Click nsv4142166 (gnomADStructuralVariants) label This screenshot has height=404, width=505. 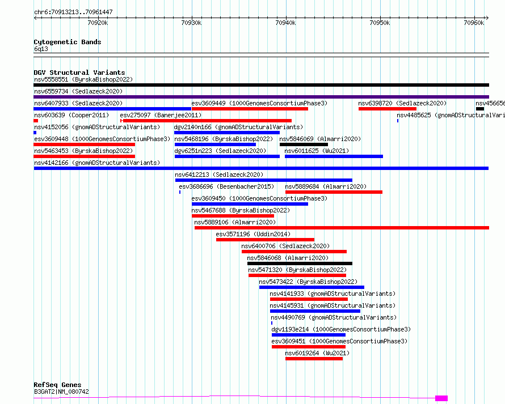[x=97, y=163]
